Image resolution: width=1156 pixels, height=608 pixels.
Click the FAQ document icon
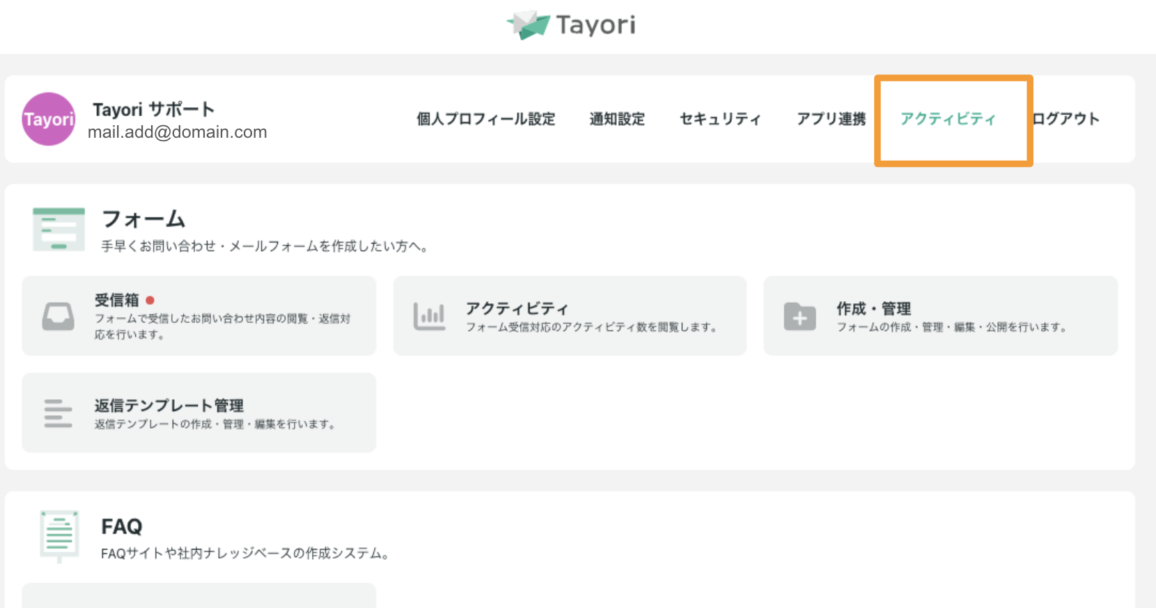[59, 536]
